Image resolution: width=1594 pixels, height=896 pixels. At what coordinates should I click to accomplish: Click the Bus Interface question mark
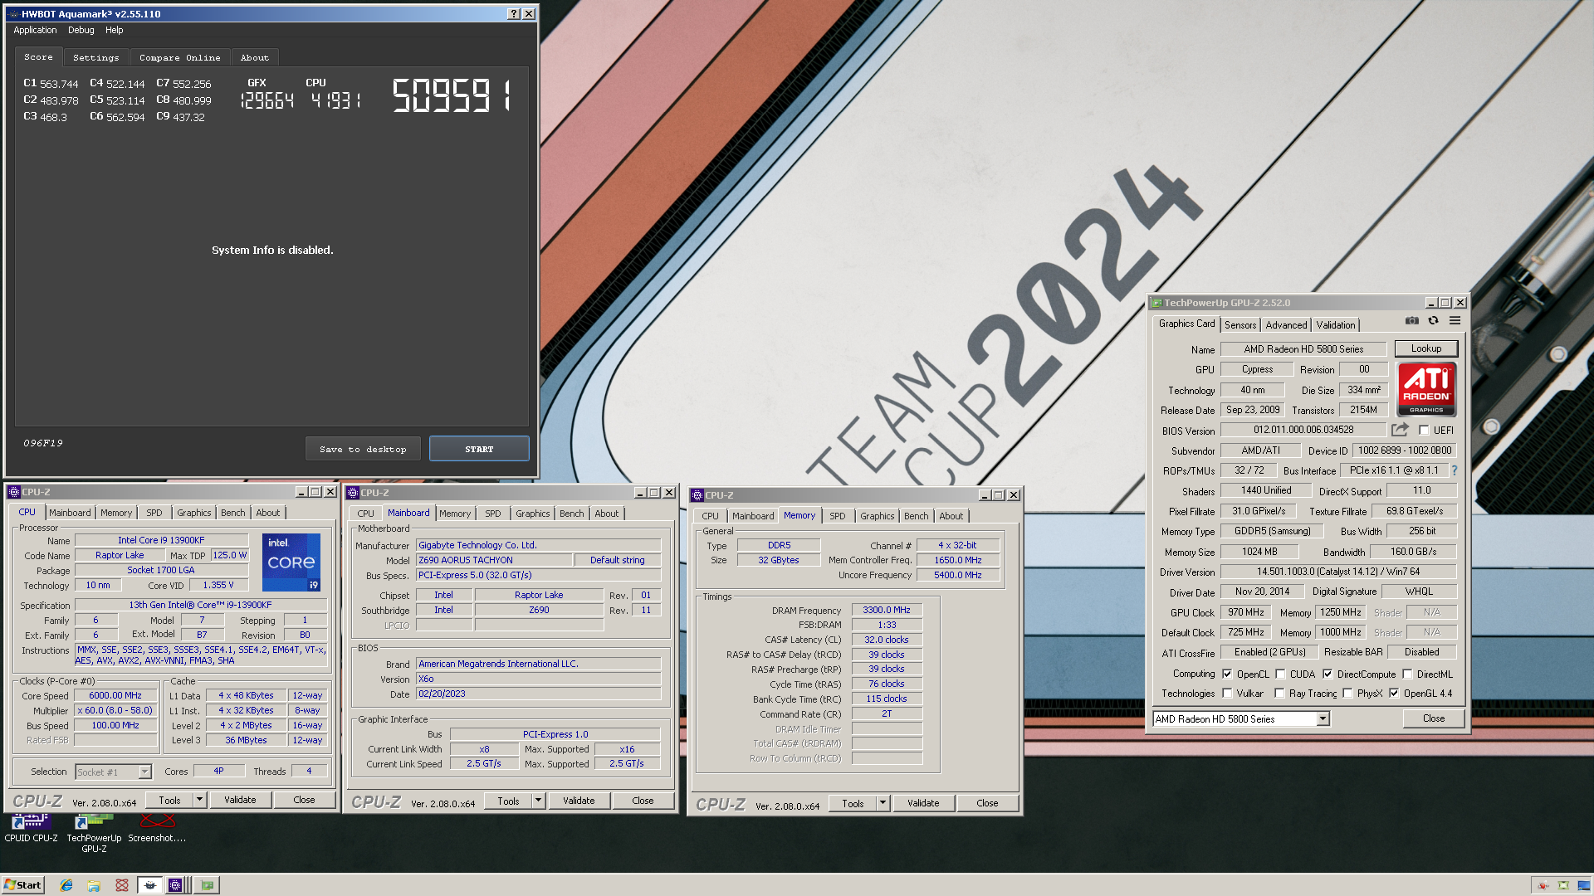1454,470
